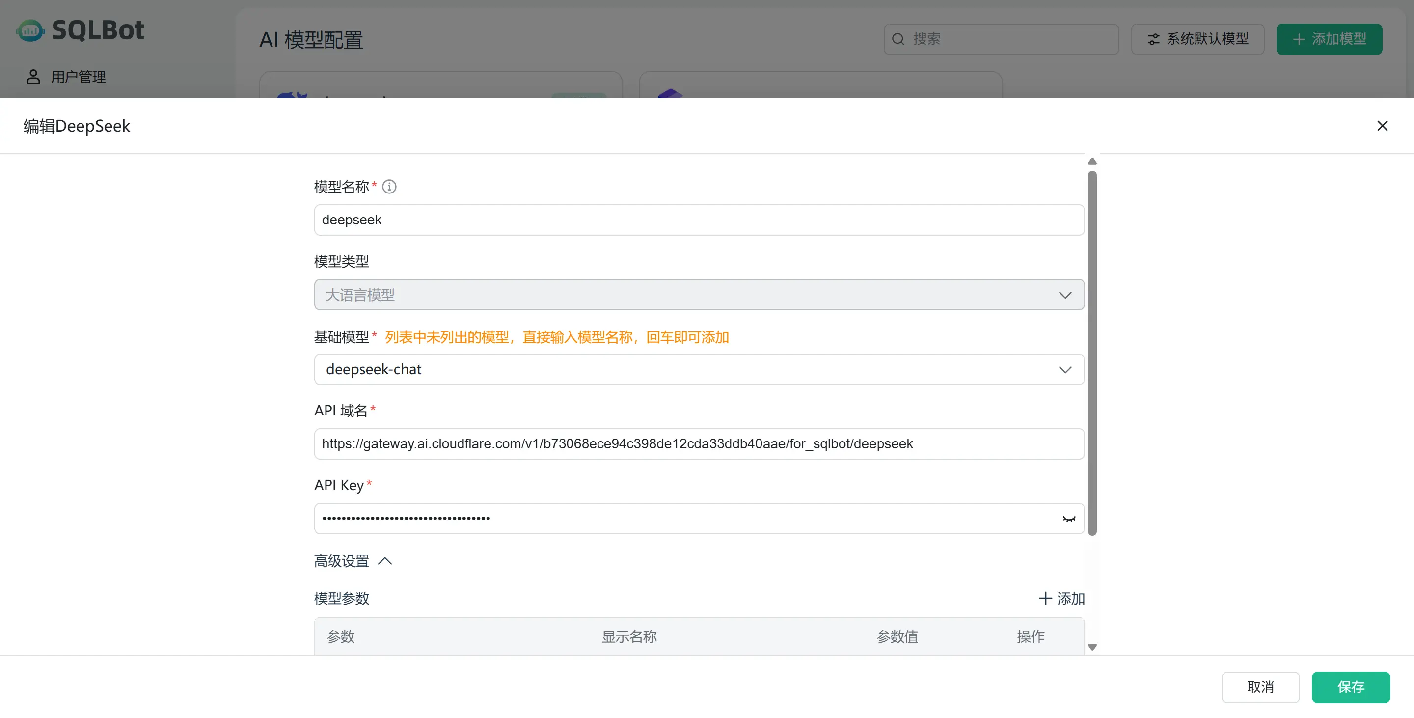Click the 系统默认模型 button in background
This screenshot has width=1414, height=718.
1197,39
